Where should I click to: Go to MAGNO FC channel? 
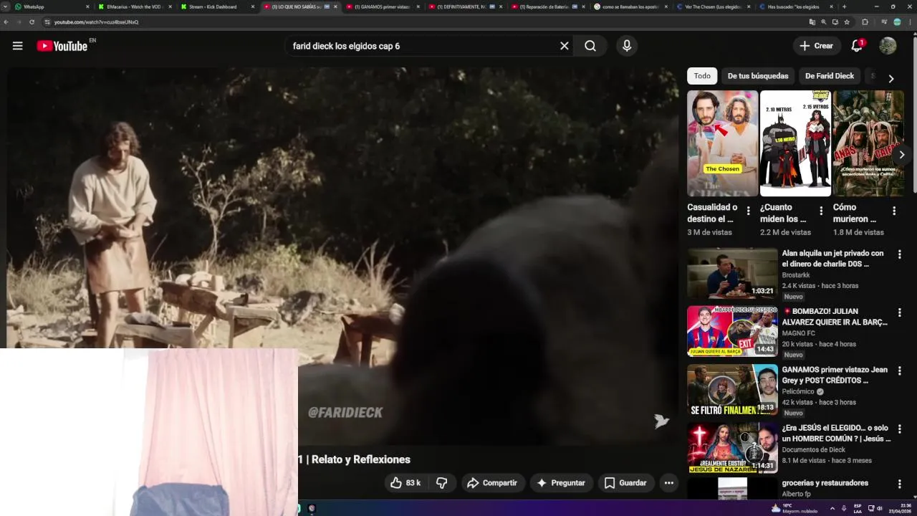pos(798,333)
